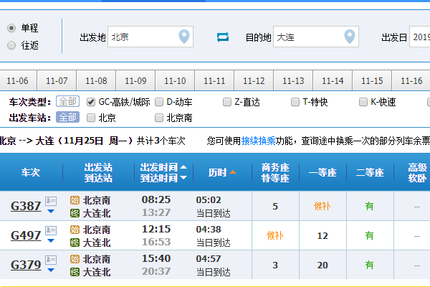This screenshot has height=287, width=430.
Task: Select the 往返 round-trip radio button
Action: coord(11,45)
